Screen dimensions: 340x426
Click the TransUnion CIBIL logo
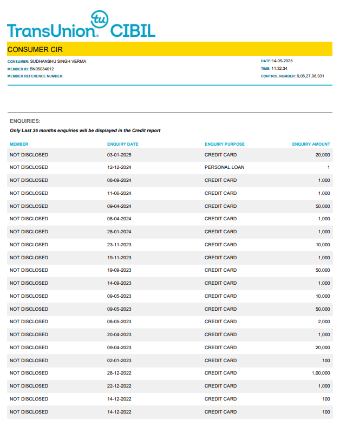tap(81, 24)
